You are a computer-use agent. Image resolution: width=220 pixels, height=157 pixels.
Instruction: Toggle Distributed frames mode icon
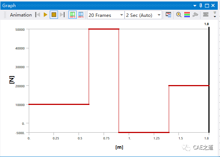(x=73, y=15)
